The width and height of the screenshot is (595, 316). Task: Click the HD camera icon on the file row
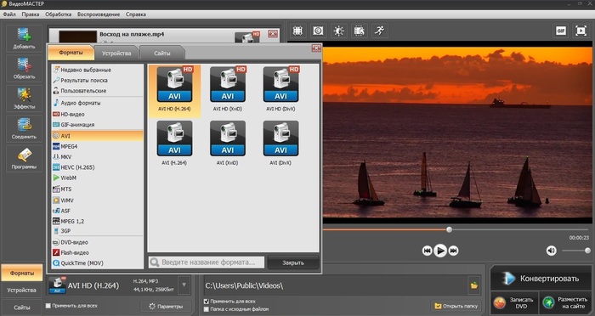[x=247, y=37]
